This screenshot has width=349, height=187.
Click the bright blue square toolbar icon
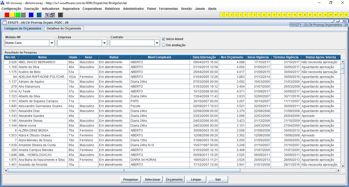pos(31,15)
